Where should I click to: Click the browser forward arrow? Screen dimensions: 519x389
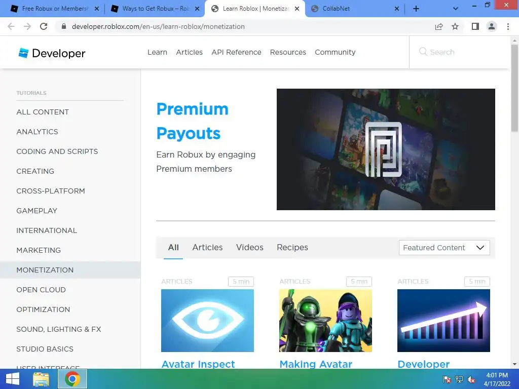tap(27, 26)
